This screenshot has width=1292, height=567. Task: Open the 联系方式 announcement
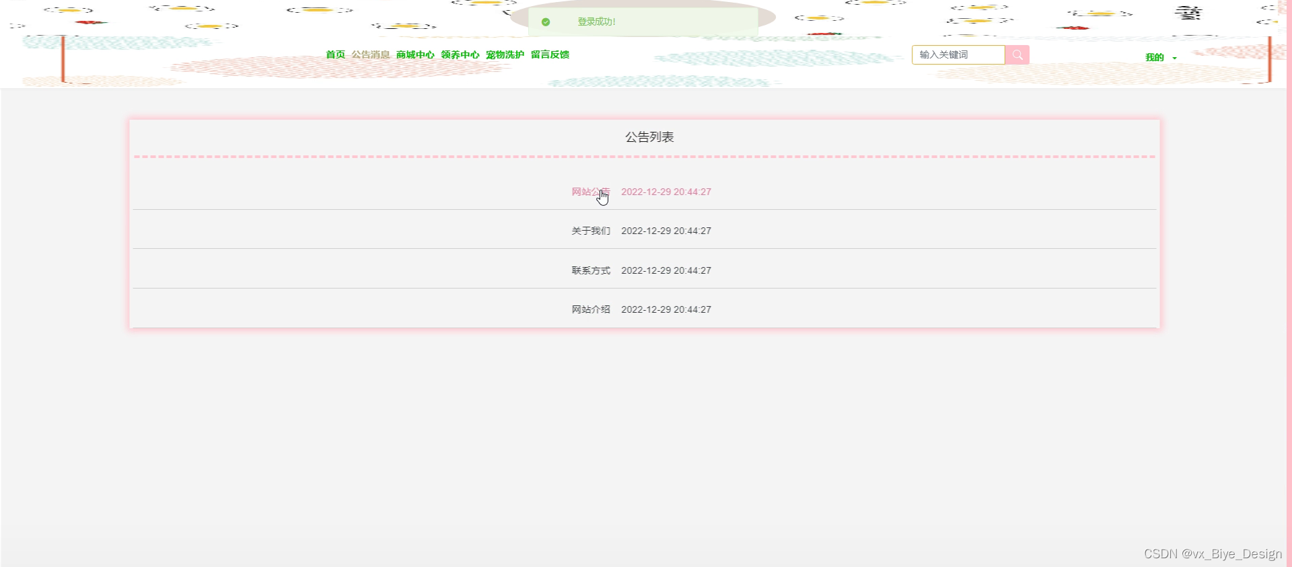pos(591,270)
